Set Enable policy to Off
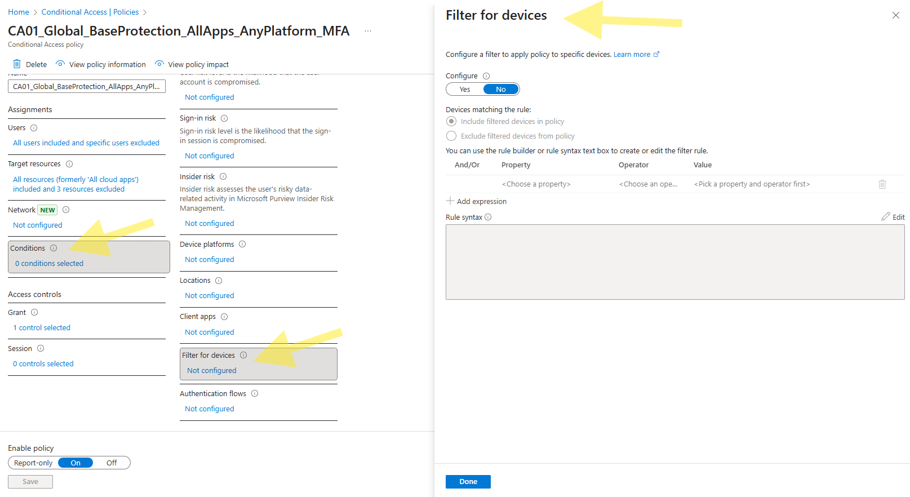 coord(112,463)
